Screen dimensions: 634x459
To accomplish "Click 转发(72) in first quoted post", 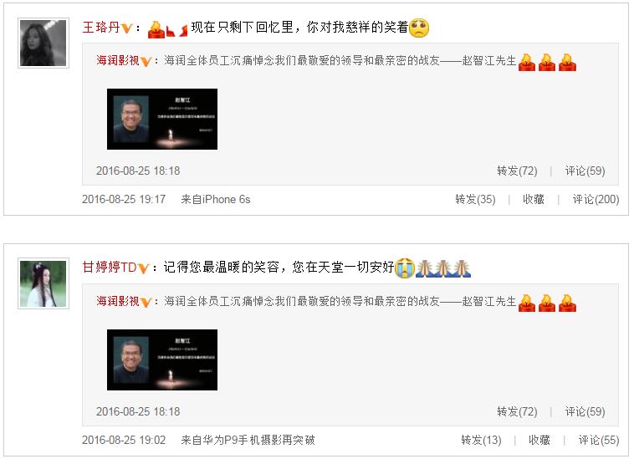I will 517,171.
